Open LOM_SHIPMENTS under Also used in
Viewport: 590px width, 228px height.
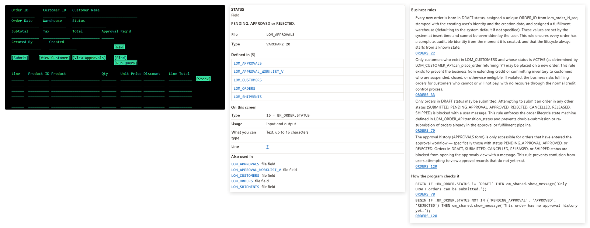tap(245, 187)
